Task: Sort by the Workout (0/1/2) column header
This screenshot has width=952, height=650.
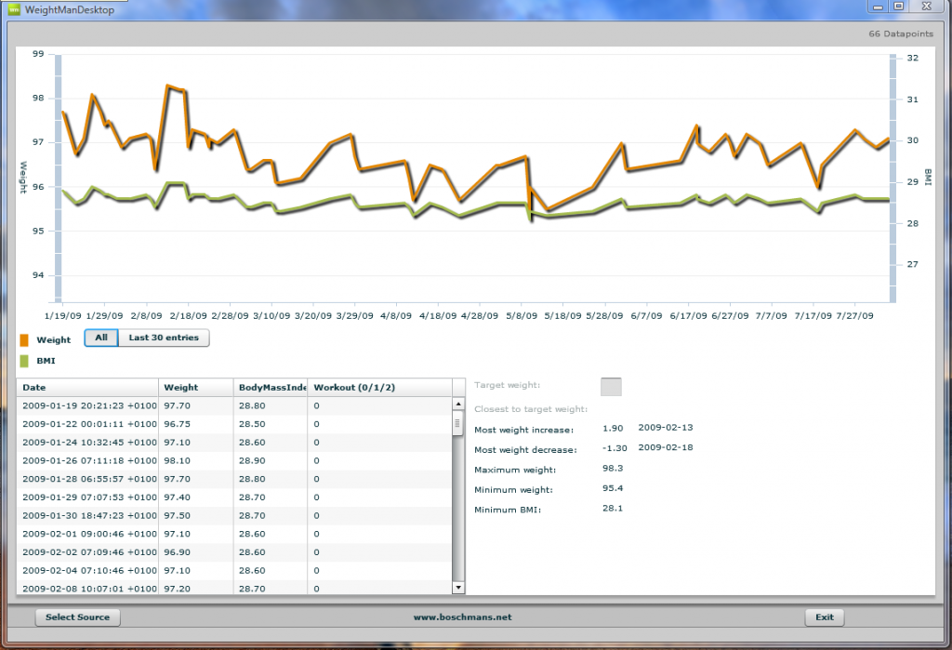Action: point(380,388)
